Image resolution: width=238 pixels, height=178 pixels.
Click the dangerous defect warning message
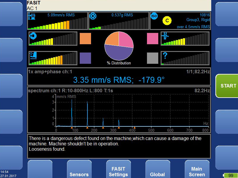pos(115,141)
